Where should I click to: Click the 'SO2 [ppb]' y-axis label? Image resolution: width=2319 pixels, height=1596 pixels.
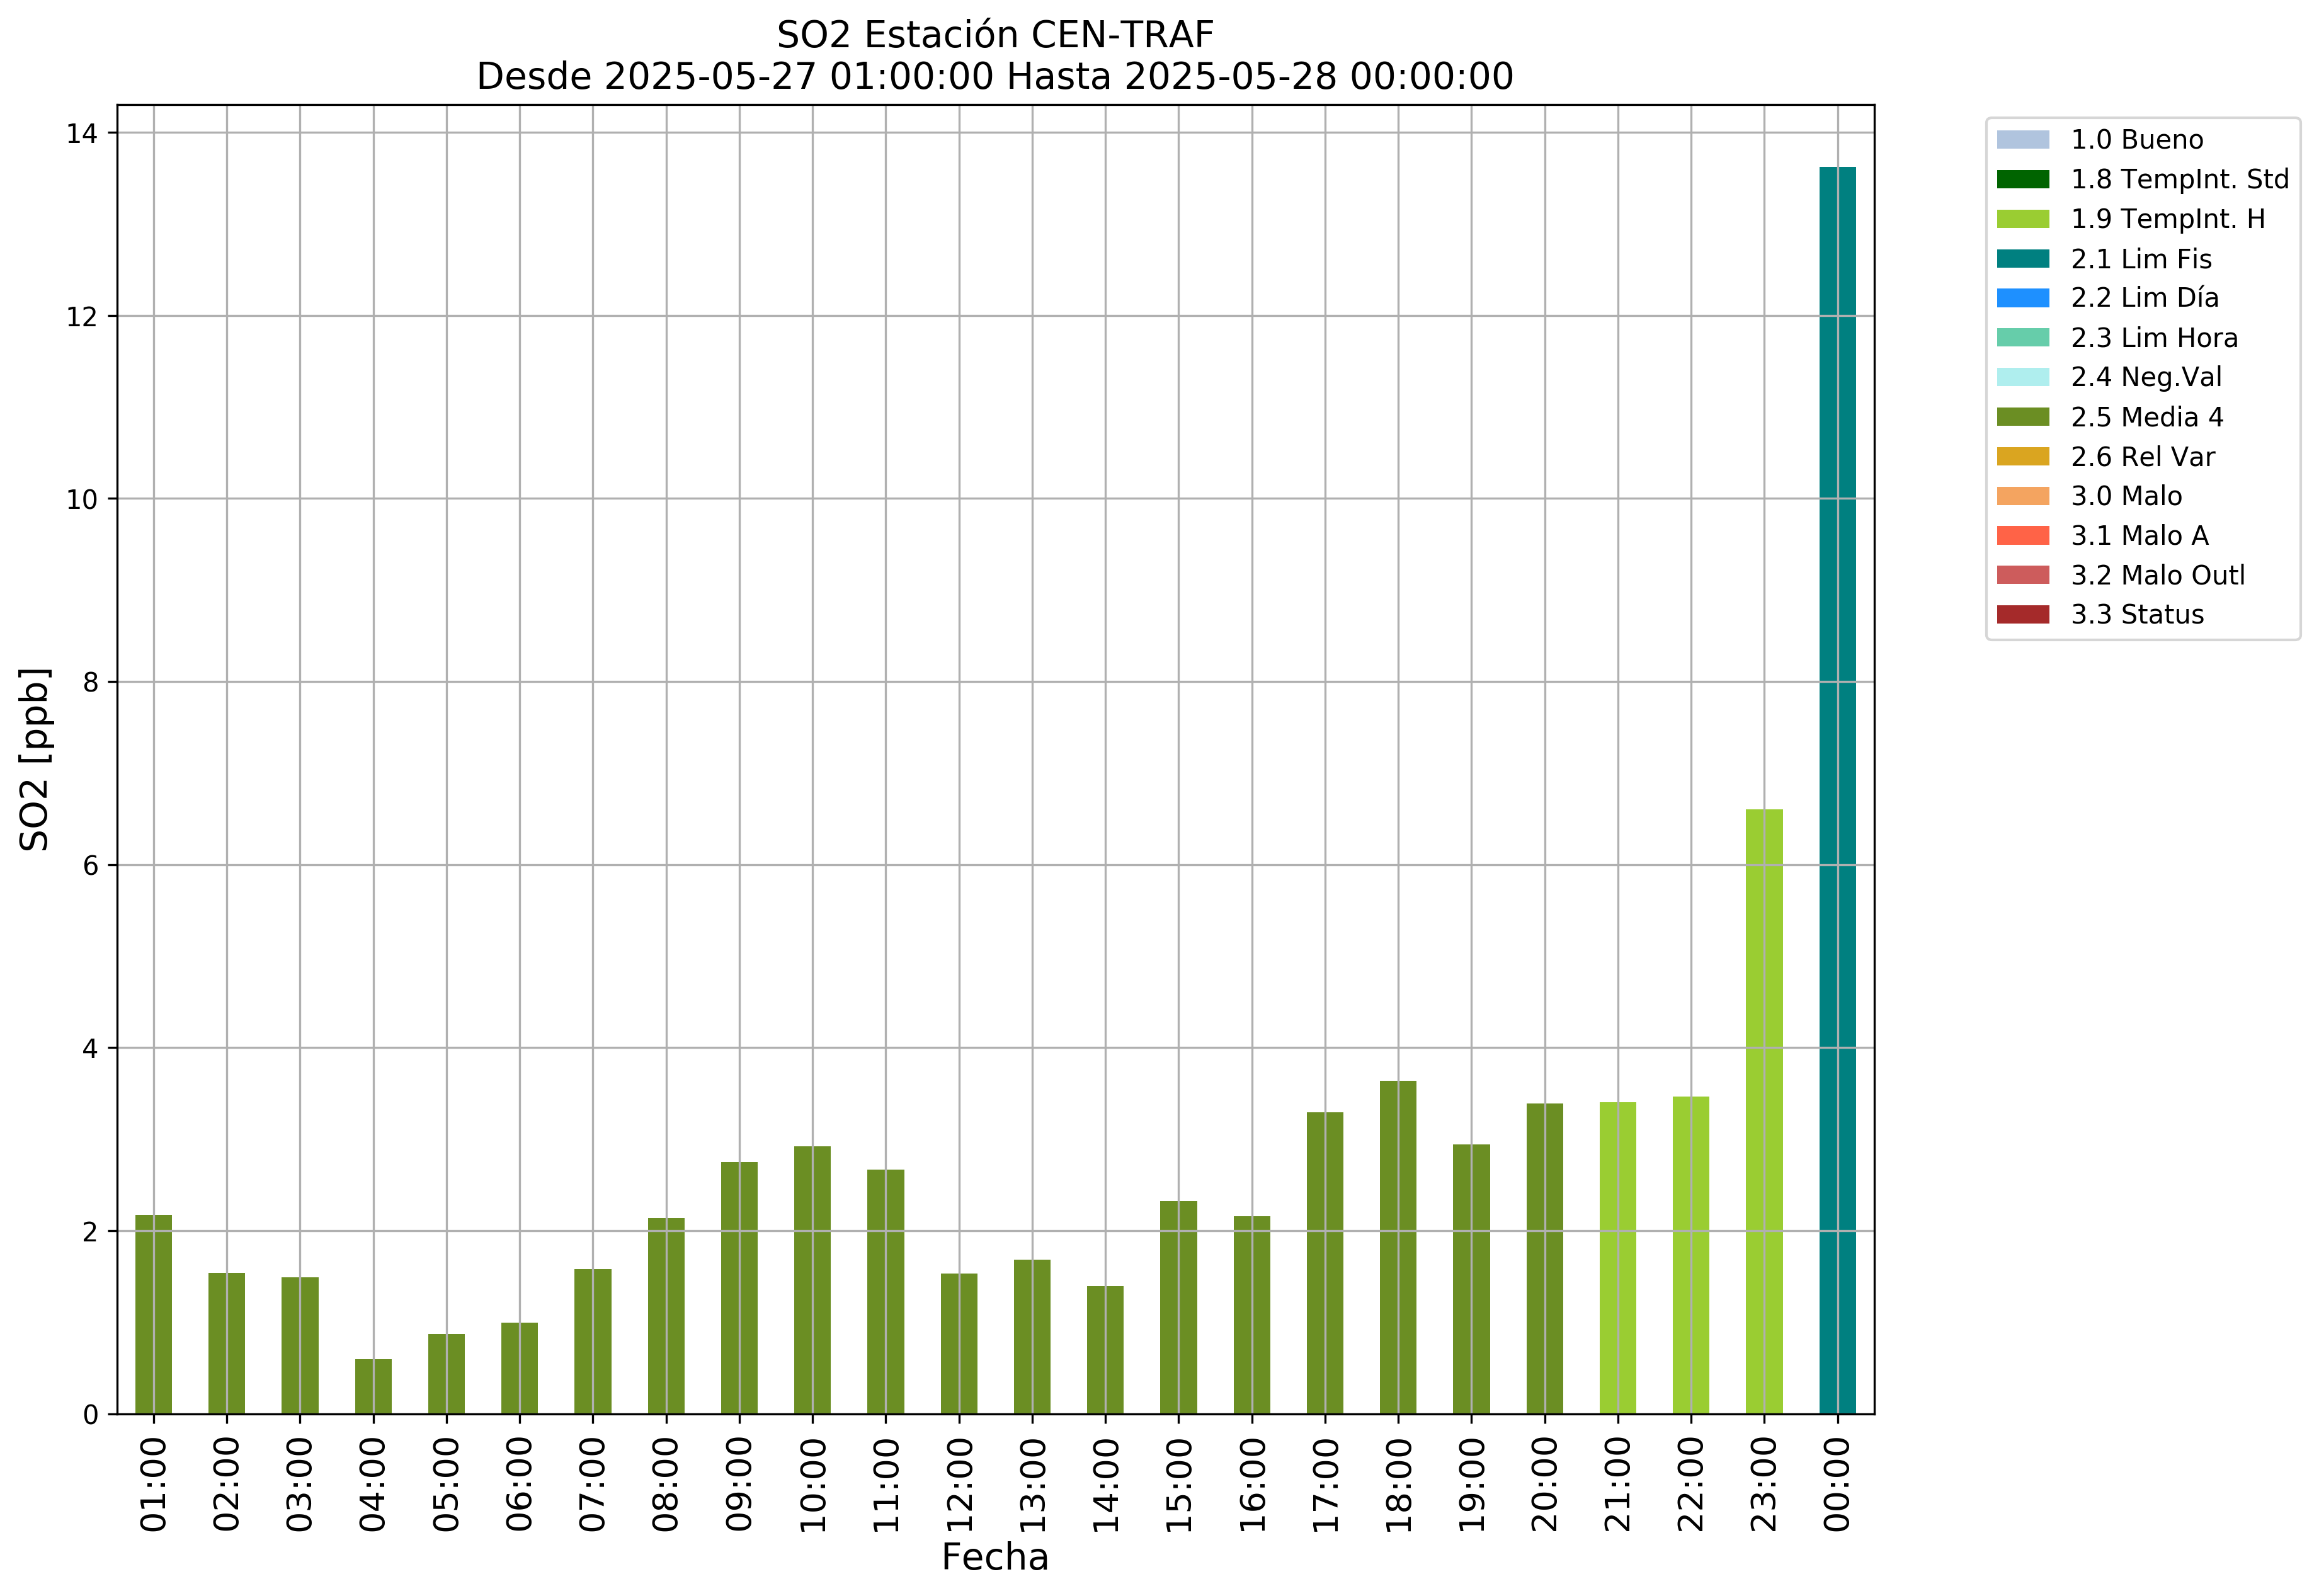[35, 759]
